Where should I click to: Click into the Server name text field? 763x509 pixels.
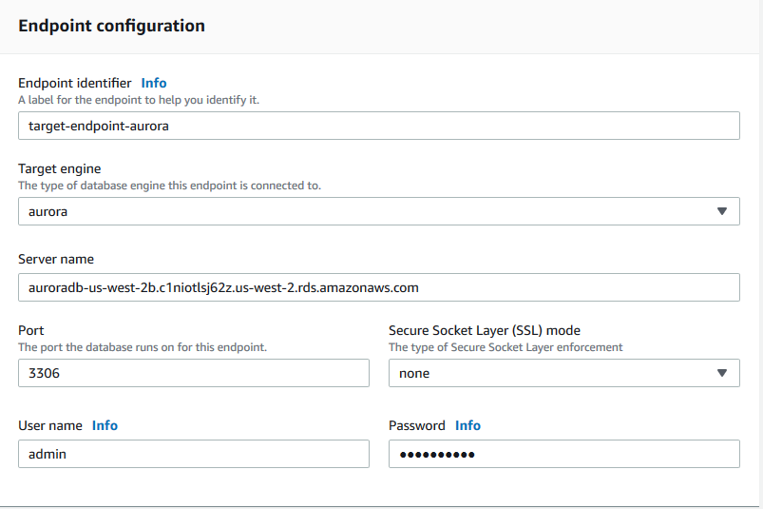click(x=378, y=287)
